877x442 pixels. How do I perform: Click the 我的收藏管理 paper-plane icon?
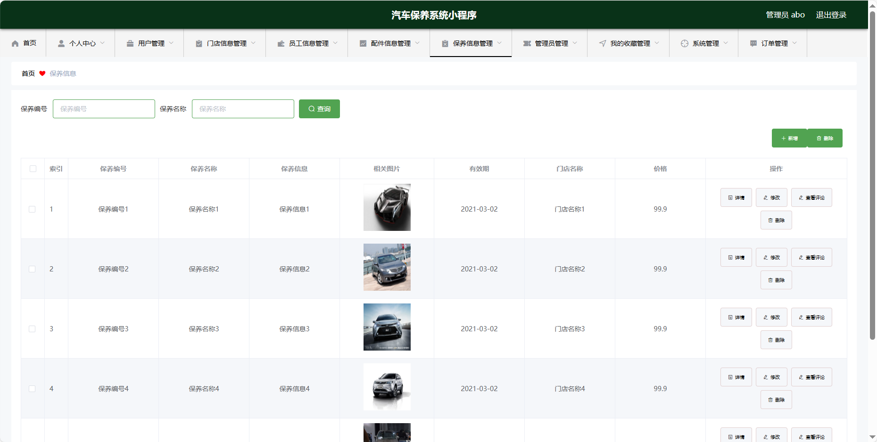click(x=603, y=43)
